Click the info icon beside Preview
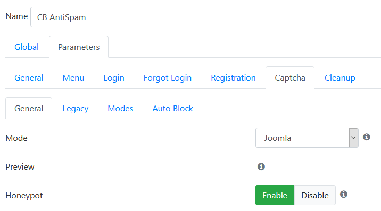Image resolution: width=381 pixels, height=211 pixels. pos(261,166)
